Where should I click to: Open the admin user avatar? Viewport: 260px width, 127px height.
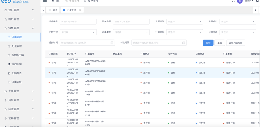coord(240,1)
